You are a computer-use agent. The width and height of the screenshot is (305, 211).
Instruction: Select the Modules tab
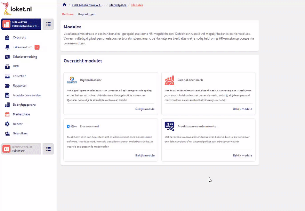pos(67,14)
